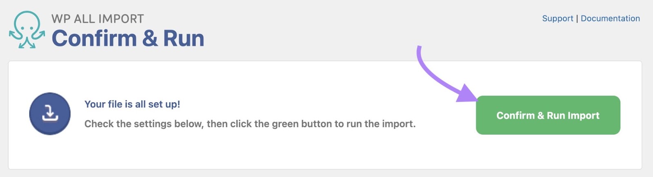Click the separator between Support and Documentation
This screenshot has height=177, width=653.
577,18
